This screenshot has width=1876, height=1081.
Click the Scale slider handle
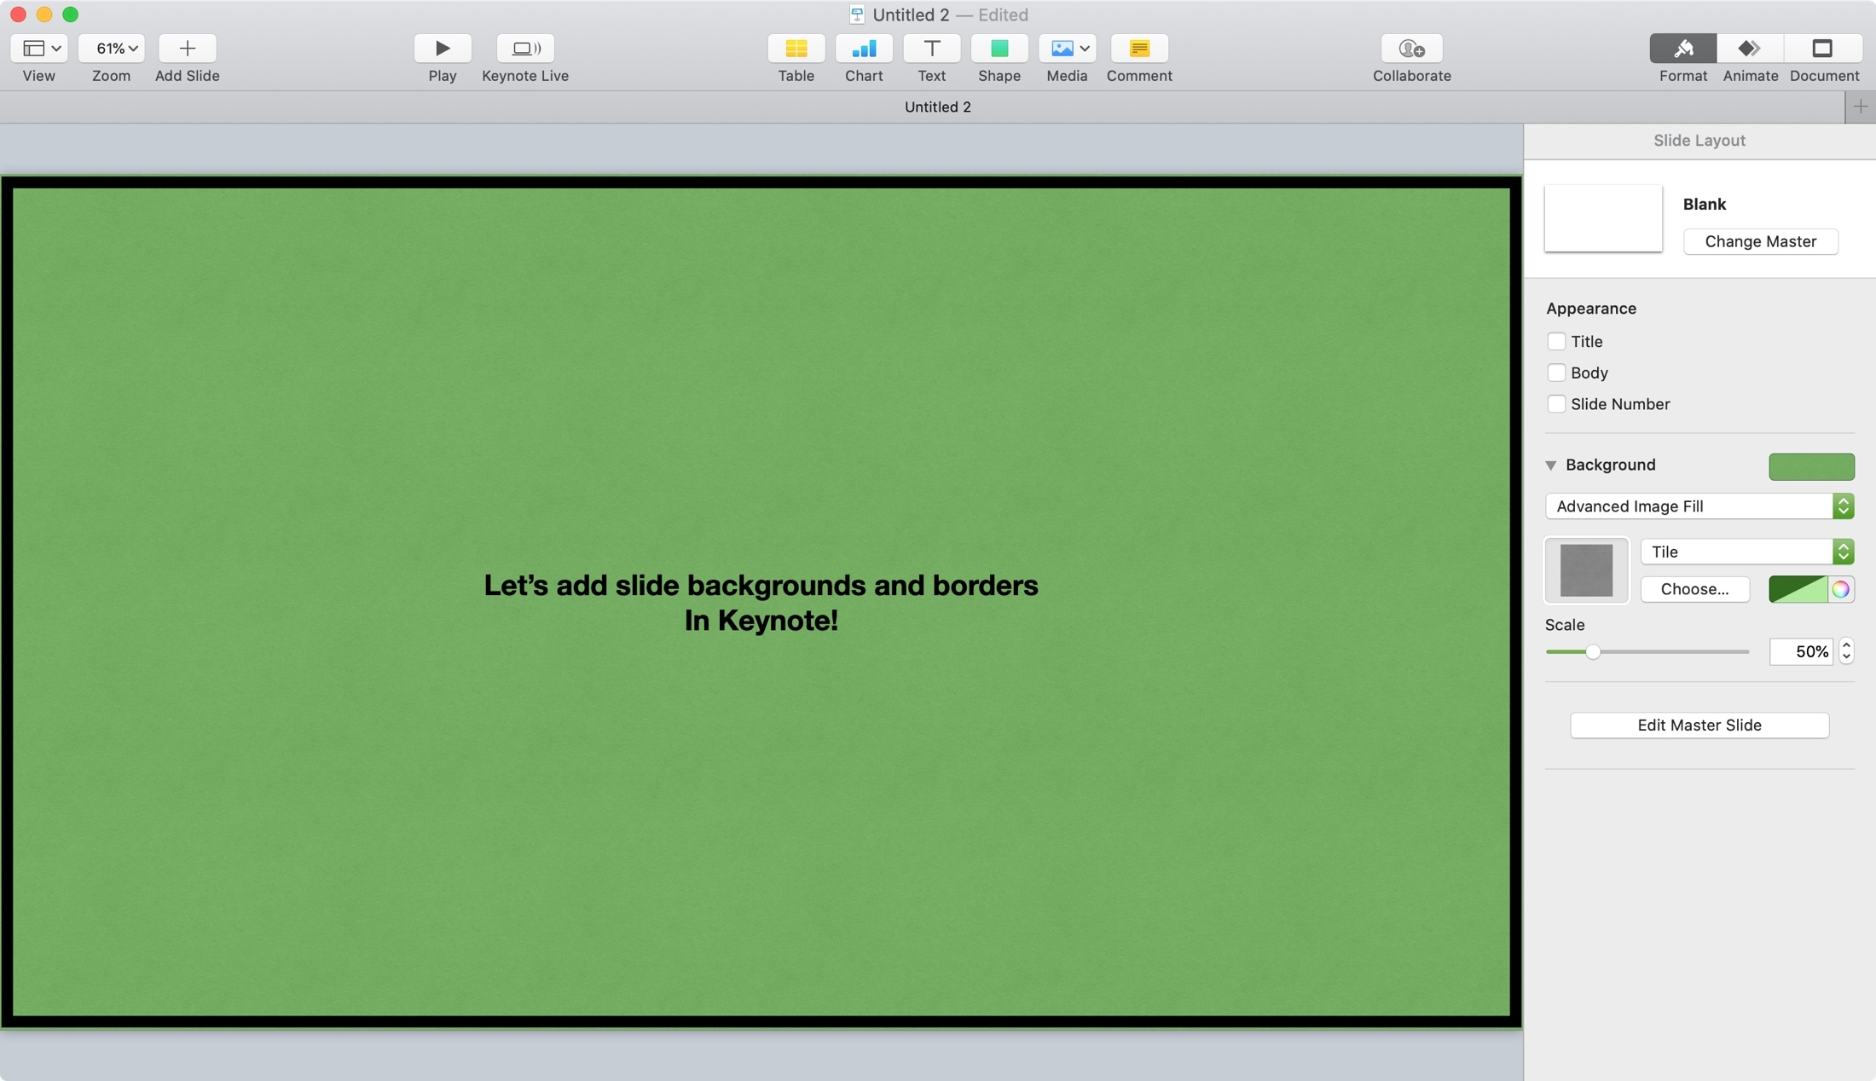(x=1592, y=652)
